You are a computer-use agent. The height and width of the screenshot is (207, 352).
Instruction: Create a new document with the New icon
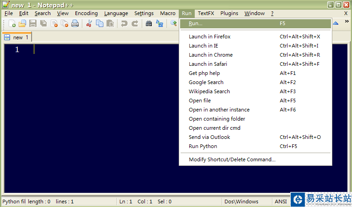[12, 23]
